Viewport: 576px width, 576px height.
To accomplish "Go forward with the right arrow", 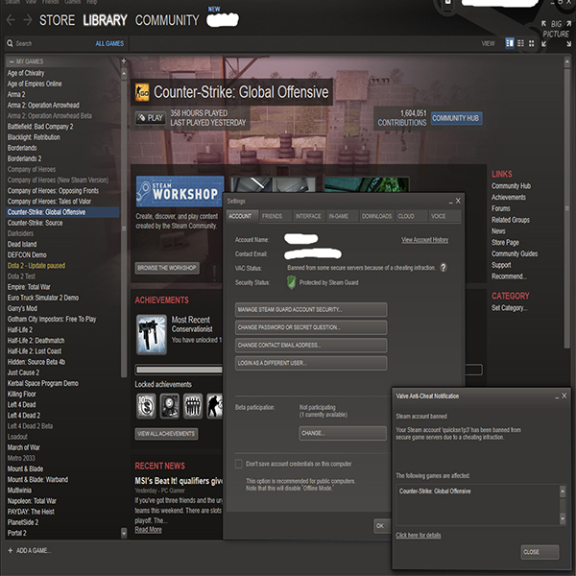I will click(28, 20).
